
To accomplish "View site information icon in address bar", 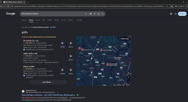I will pyautogui.click(x=12, y=6).
